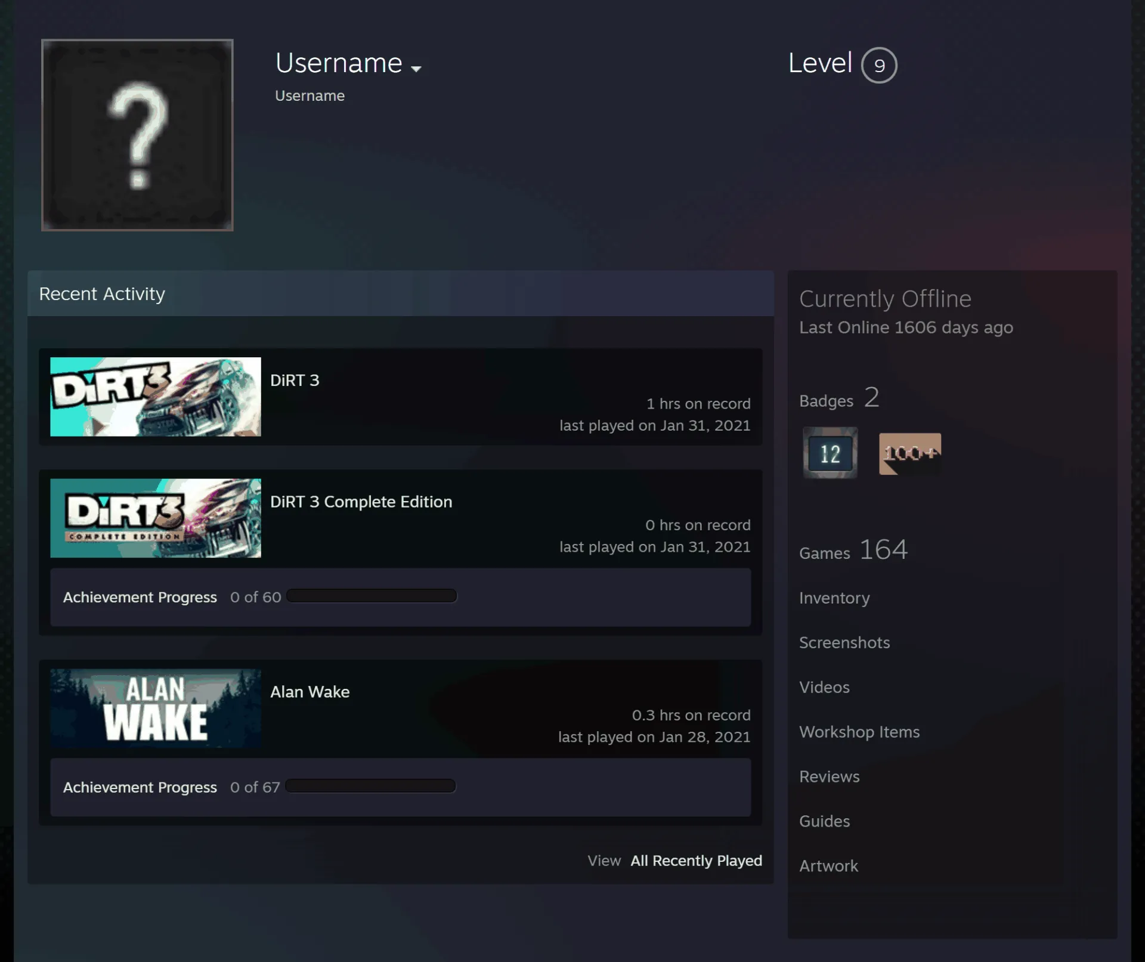The image size is (1145, 962).
Task: Go to Reviews
Action: (x=830, y=777)
